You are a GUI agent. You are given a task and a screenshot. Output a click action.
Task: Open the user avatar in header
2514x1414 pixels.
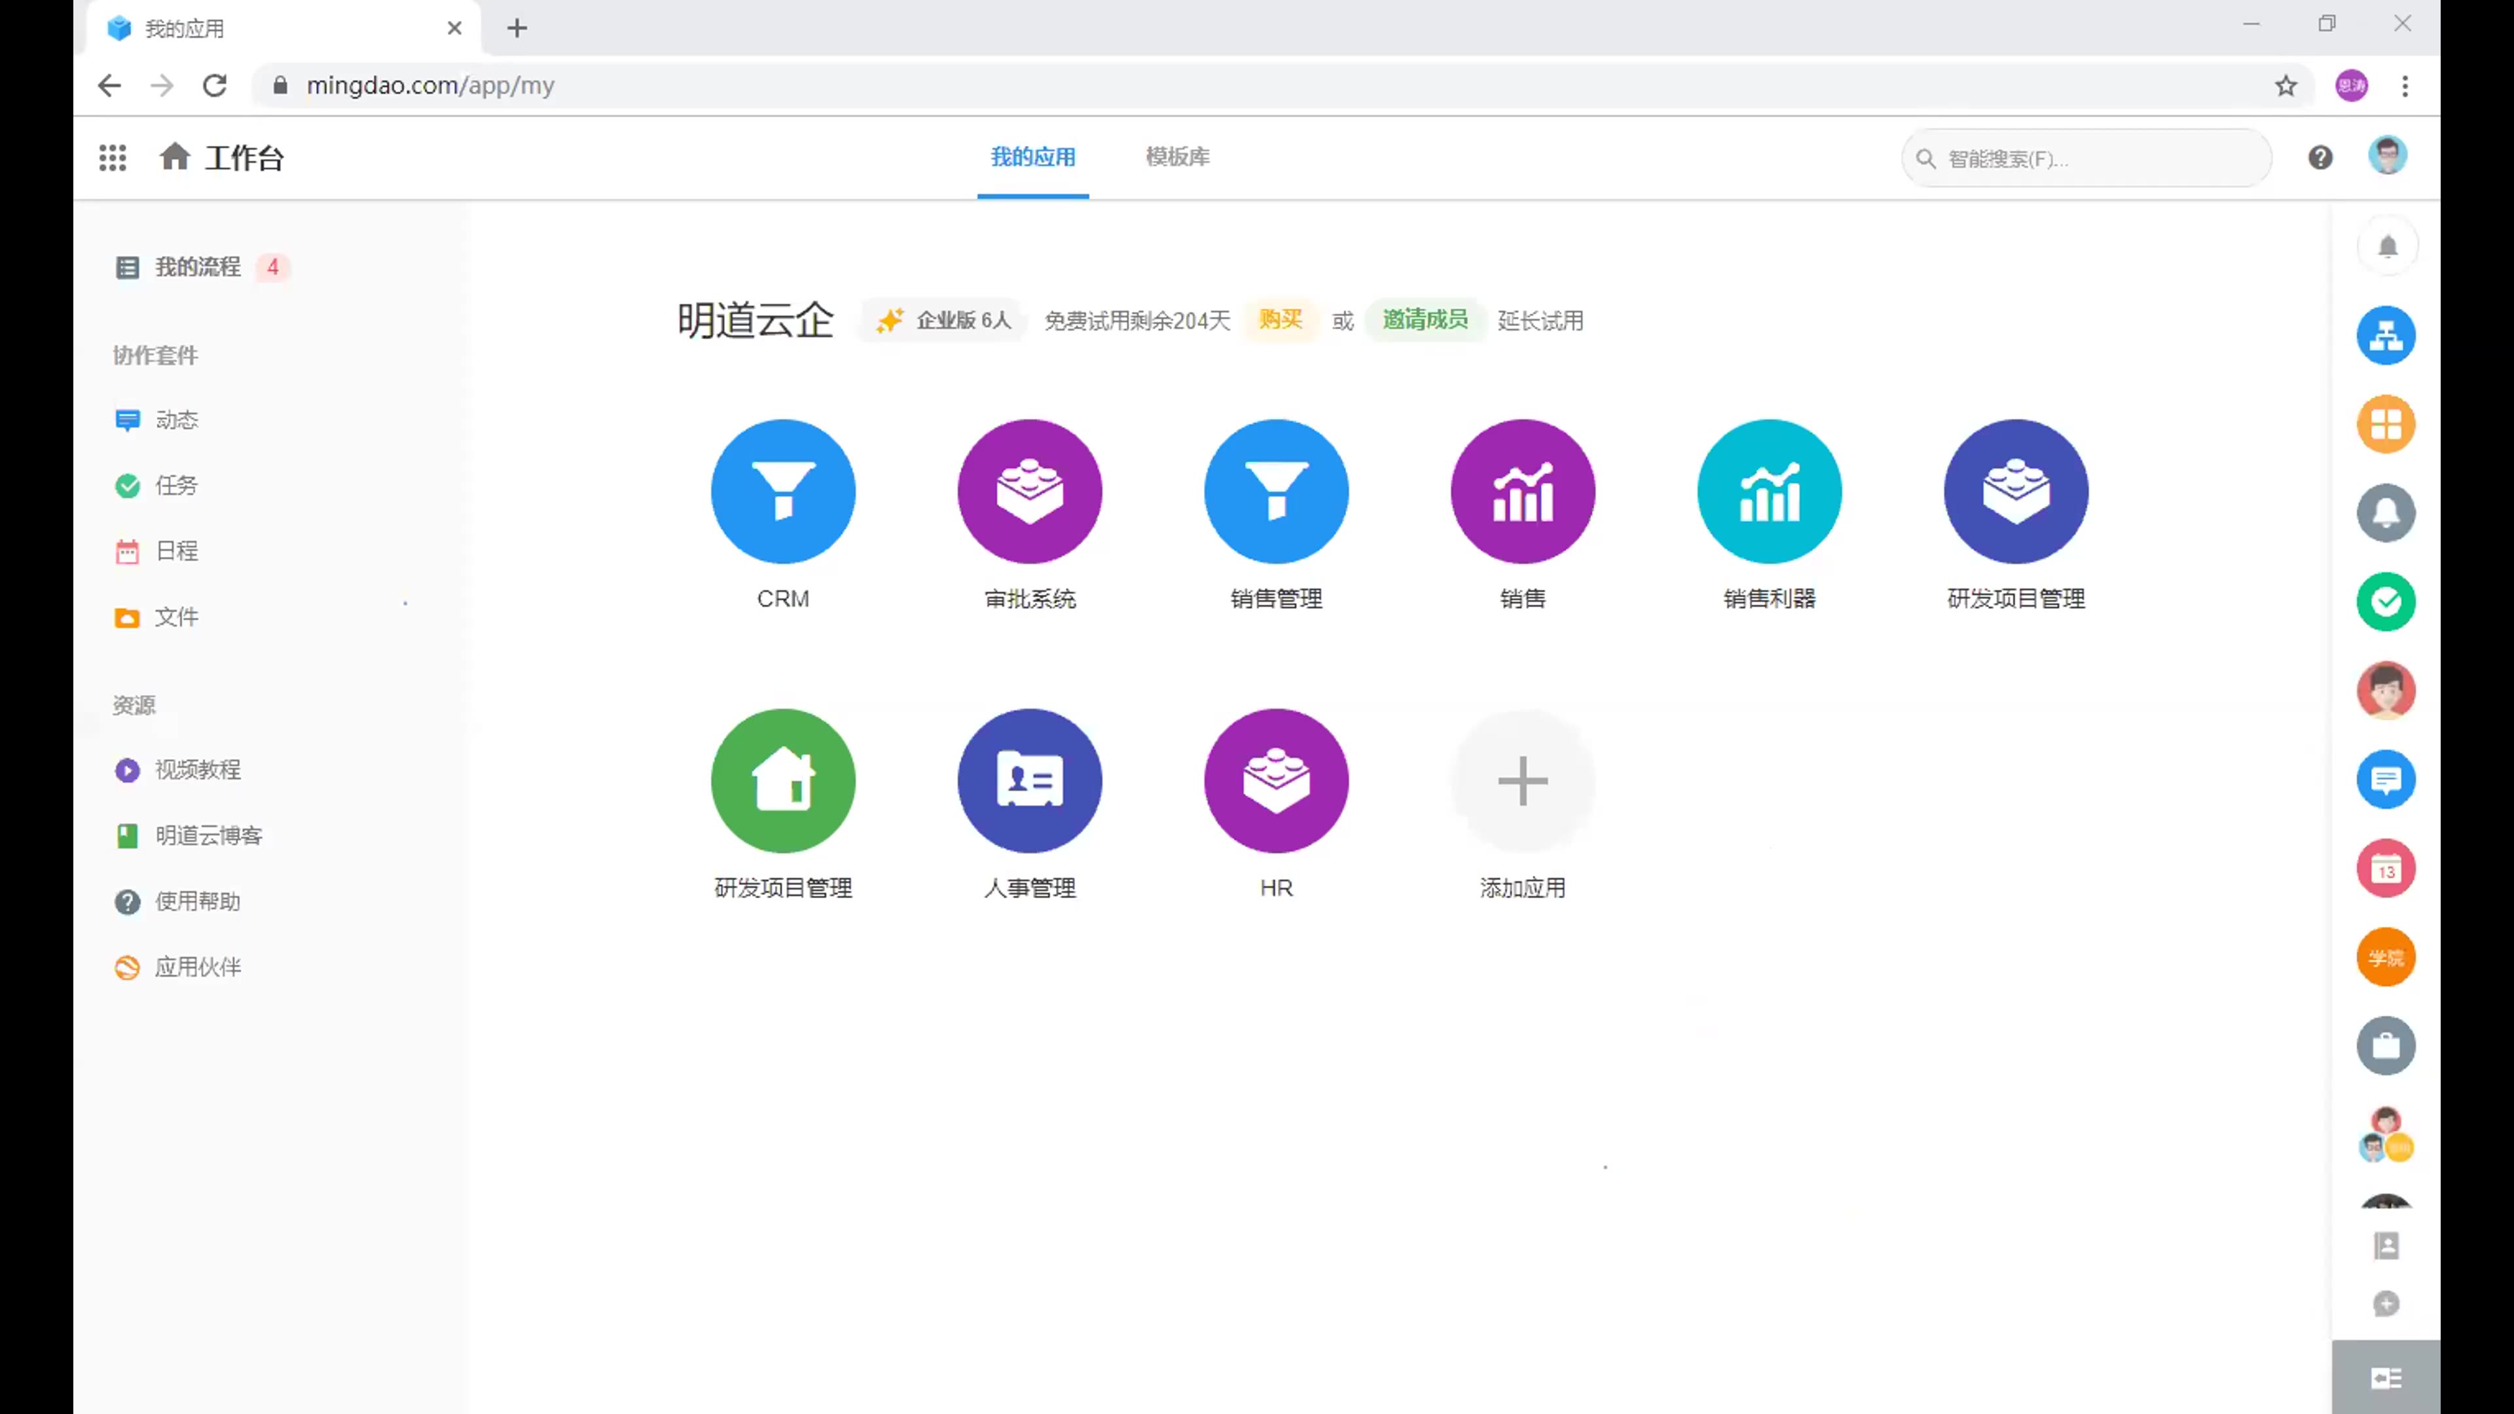coord(2387,155)
